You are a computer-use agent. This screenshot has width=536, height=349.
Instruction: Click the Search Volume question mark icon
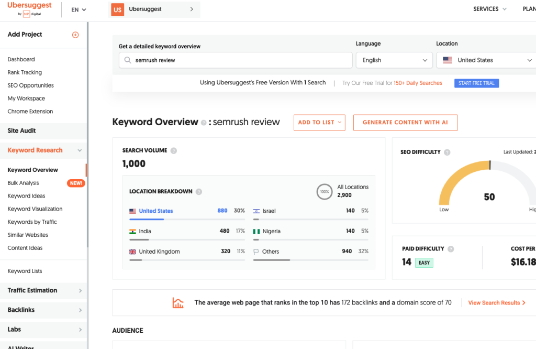tap(173, 150)
